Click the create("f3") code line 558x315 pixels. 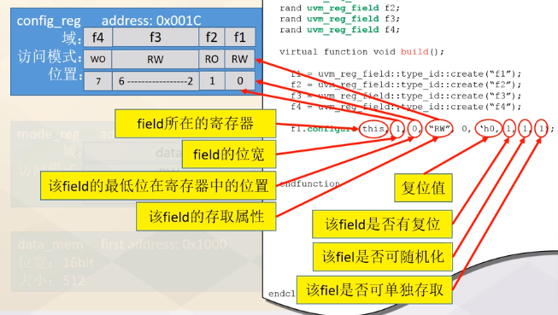pyautogui.click(x=406, y=96)
